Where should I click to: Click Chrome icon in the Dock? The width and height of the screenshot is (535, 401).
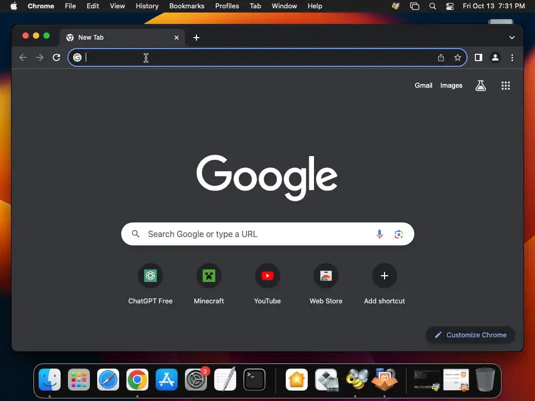[137, 380]
